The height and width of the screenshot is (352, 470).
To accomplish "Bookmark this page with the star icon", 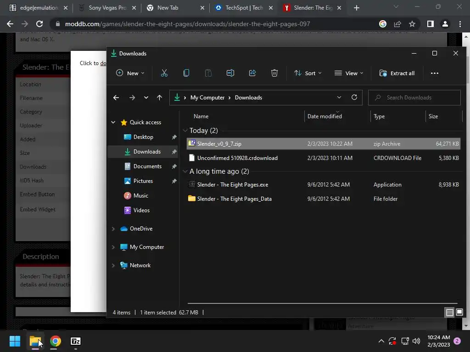I will click(412, 24).
